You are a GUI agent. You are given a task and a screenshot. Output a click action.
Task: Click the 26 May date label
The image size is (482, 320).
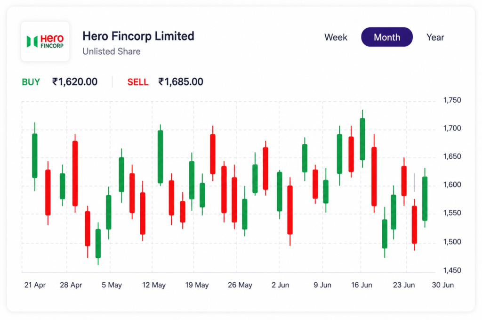[240, 285]
